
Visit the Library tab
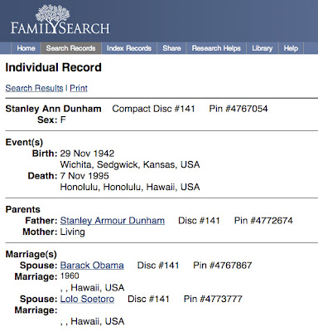click(x=263, y=48)
